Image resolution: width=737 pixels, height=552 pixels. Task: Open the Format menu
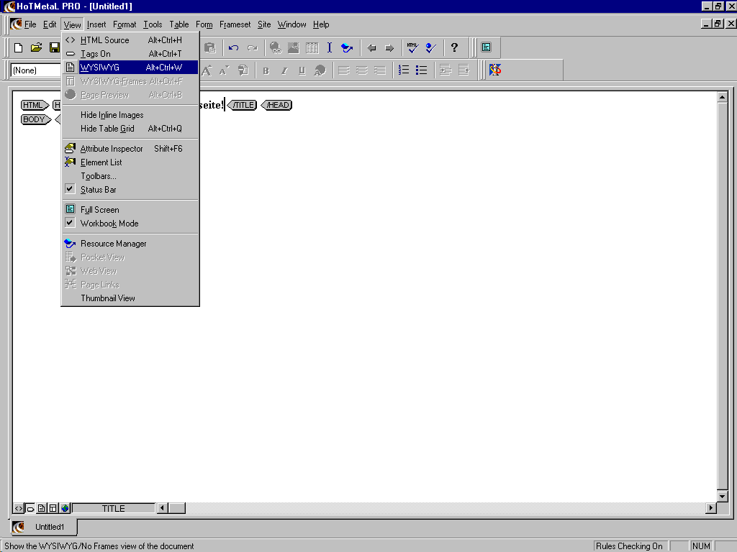click(125, 24)
